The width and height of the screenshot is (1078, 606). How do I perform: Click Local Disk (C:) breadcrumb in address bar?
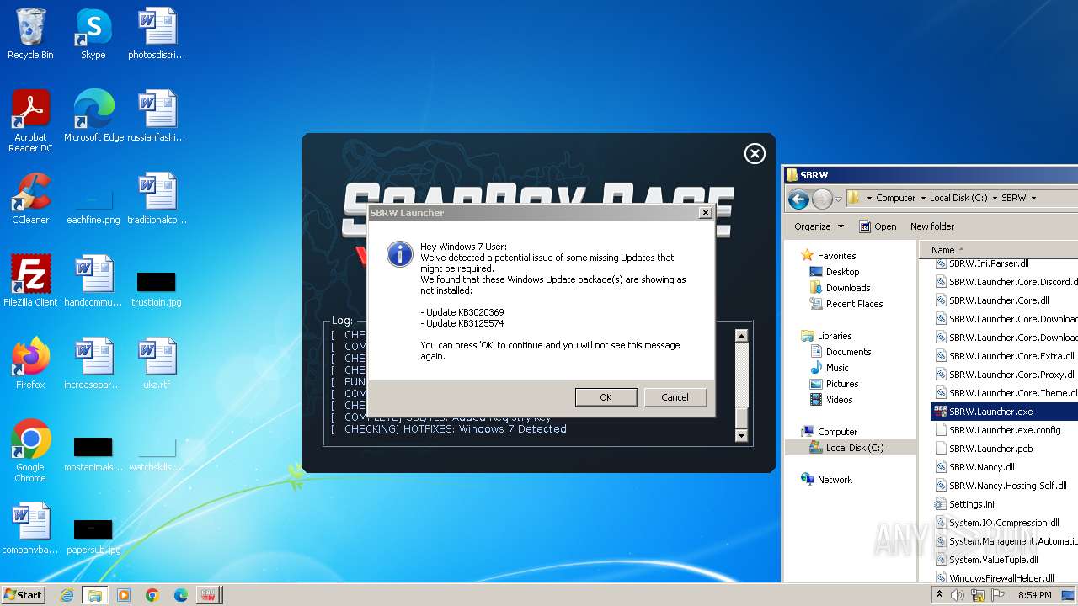[958, 199]
